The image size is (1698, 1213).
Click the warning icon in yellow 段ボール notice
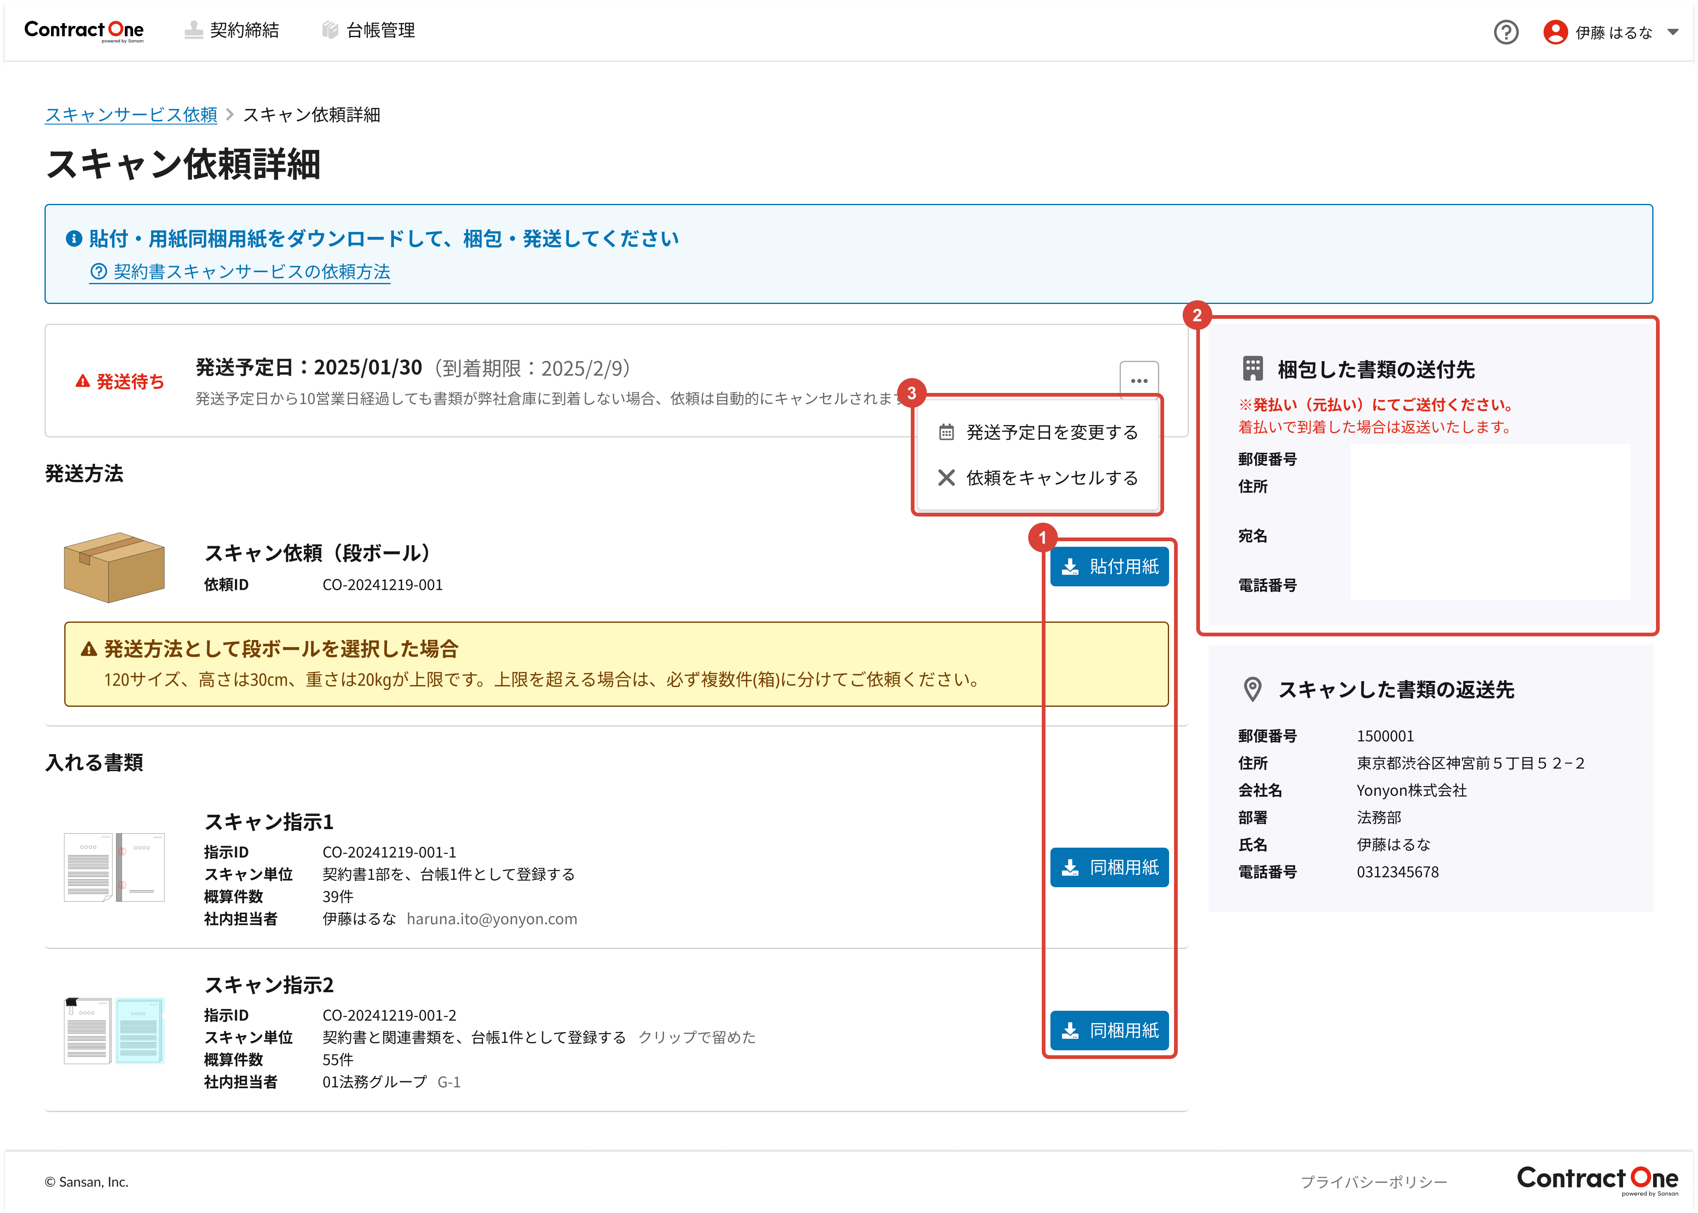click(88, 648)
